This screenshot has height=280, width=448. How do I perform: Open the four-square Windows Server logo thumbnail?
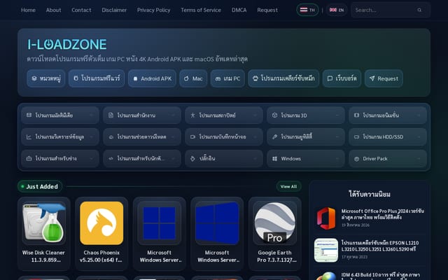tap(159, 223)
